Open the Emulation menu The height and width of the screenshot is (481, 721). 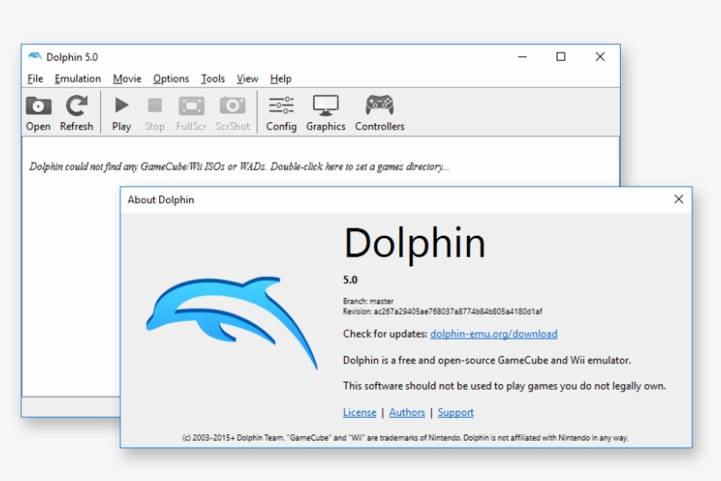click(x=77, y=78)
